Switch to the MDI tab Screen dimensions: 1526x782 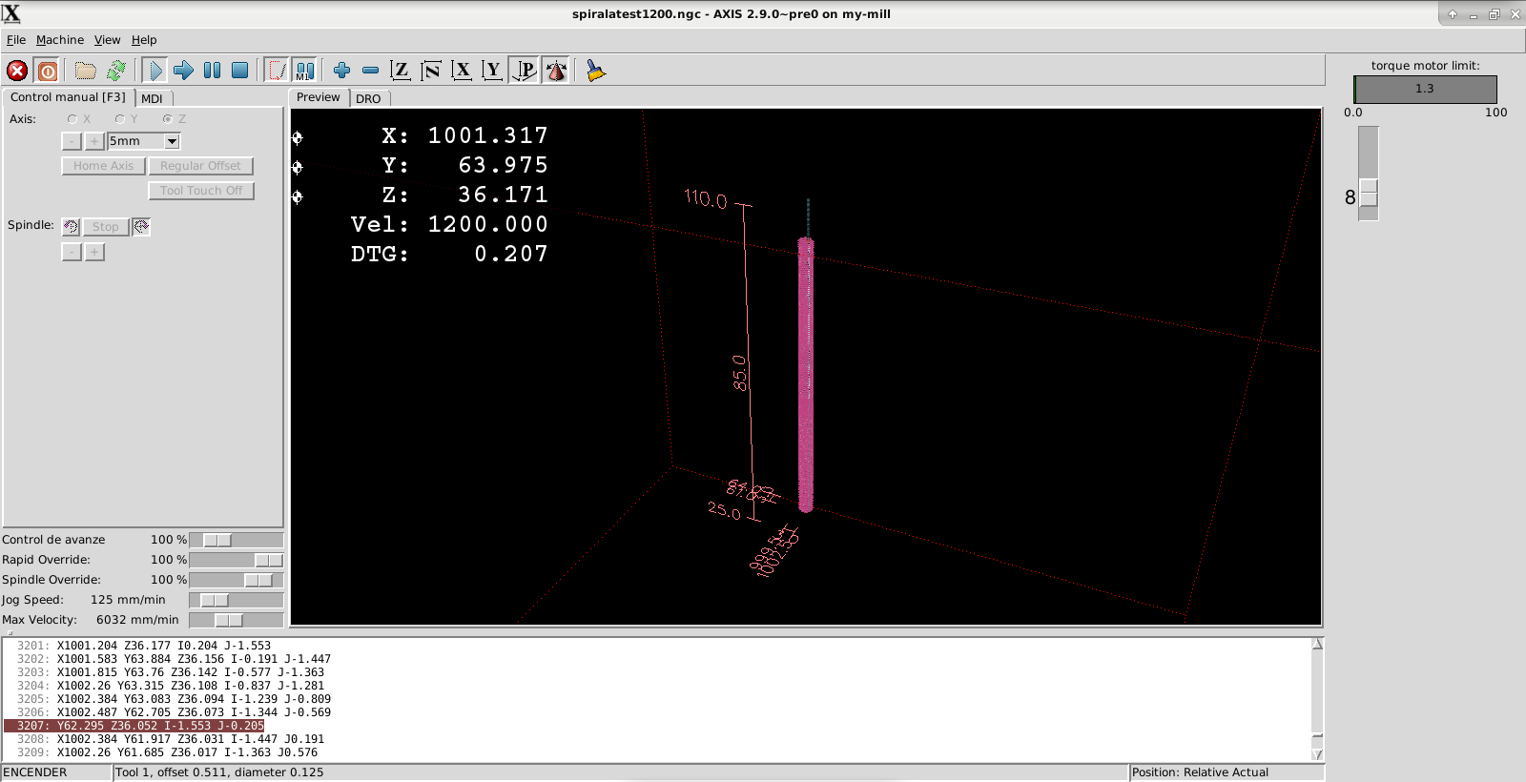[153, 99]
